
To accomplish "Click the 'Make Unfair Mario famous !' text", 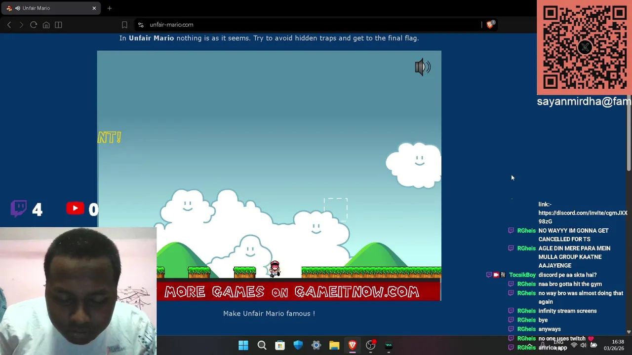I will point(269,314).
